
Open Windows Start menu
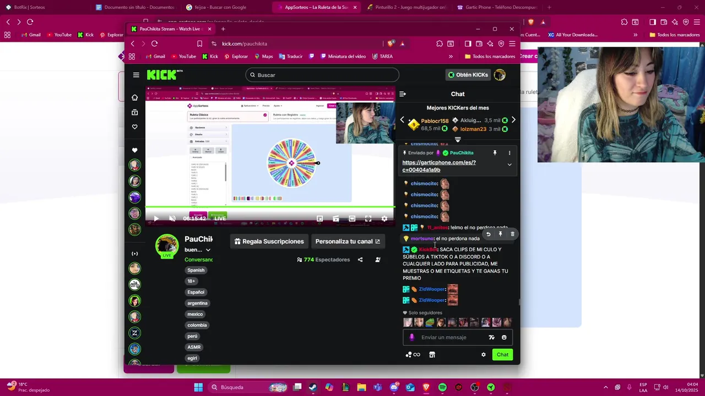(x=198, y=387)
